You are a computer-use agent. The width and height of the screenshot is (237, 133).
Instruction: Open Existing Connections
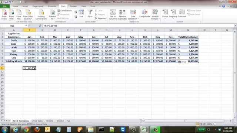pyautogui.click(x=41, y=14)
